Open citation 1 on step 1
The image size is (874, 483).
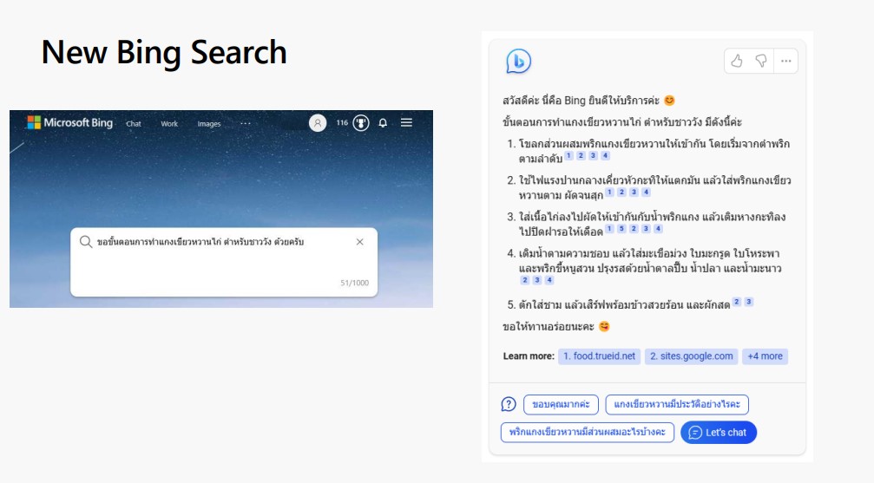tap(568, 156)
